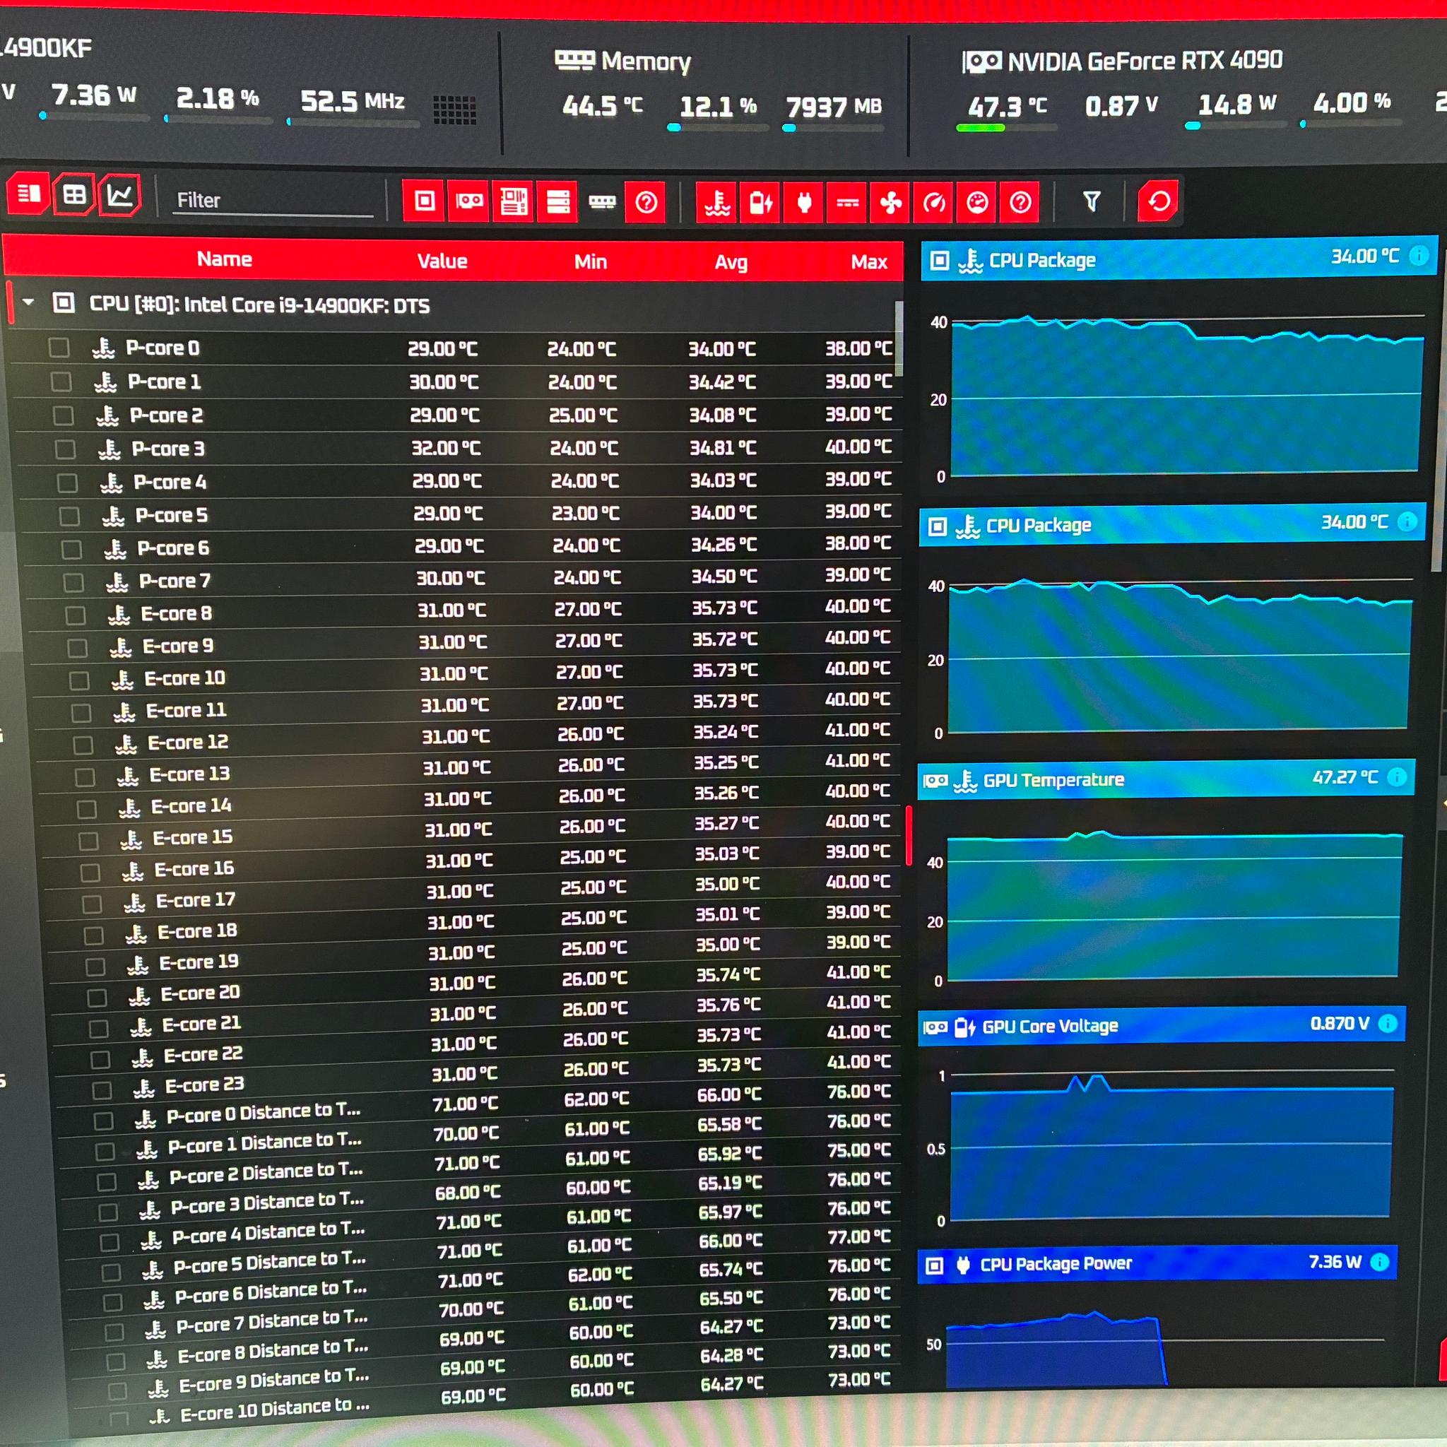Image resolution: width=1447 pixels, height=1447 pixels.
Task: Toggle the memory module filter icon
Action: 602,202
